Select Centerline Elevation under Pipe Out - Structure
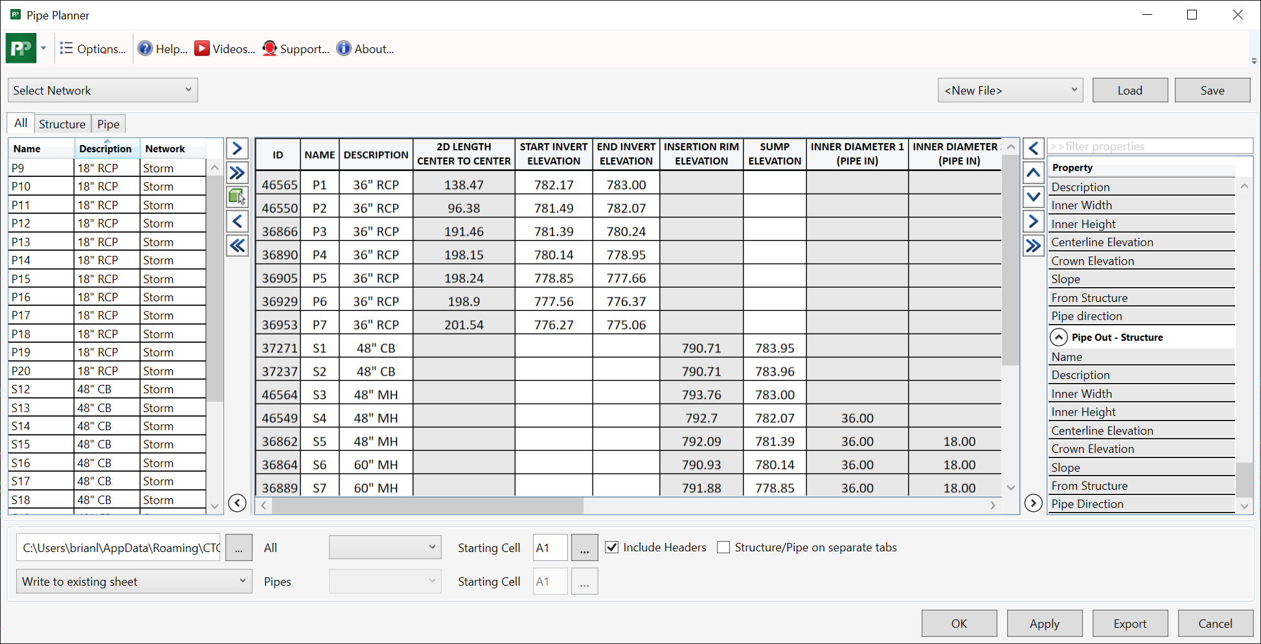 (1141, 431)
